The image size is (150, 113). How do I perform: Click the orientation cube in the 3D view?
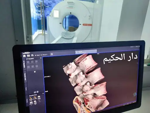tap(135, 94)
